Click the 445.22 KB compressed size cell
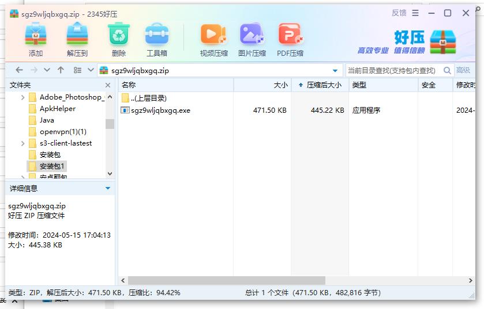484x309 pixels. tap(328, 110)
